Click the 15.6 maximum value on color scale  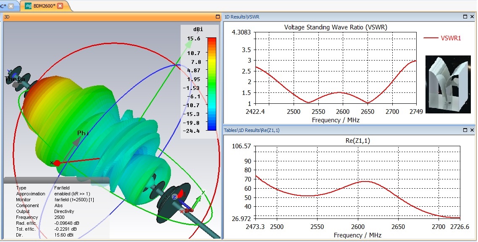(x=194, y=39)
